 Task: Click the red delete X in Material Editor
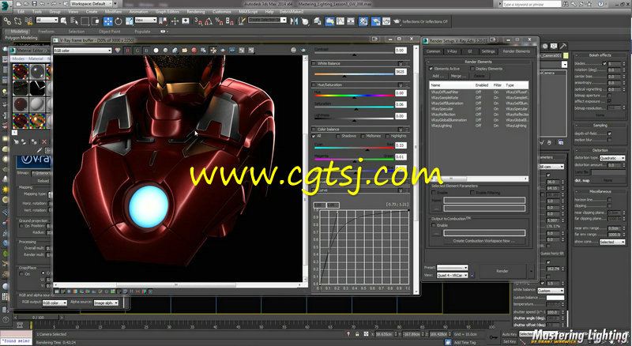tap(44, 141)
